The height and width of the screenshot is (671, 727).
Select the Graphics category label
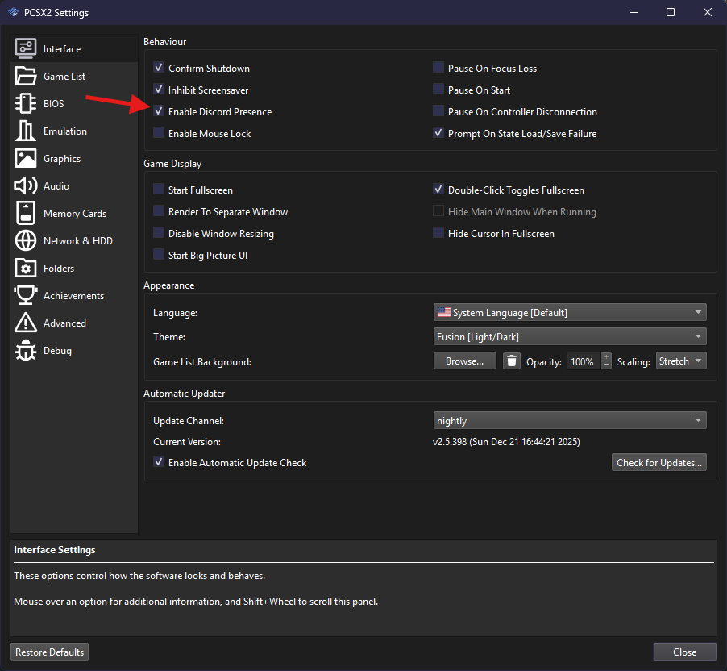[62, 159]
